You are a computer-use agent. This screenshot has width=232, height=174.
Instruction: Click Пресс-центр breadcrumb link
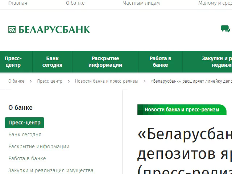point(50,81)
